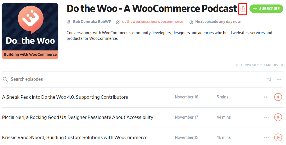Screen dimensions: 286x145
Task: Open the 'A Sneak Peak into Do the Woo 4.0' episode title
Action: click(65, 97)
